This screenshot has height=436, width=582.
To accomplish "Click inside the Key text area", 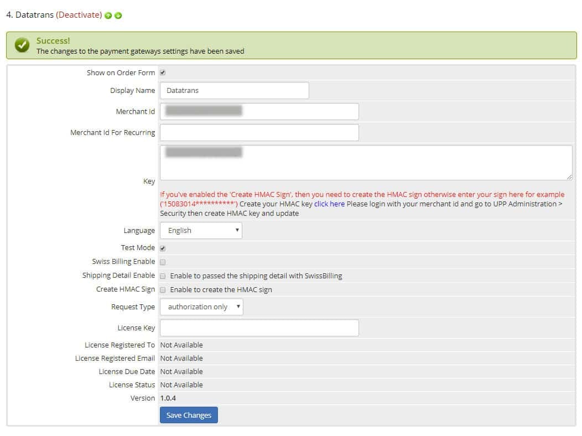I will point(366,163).
